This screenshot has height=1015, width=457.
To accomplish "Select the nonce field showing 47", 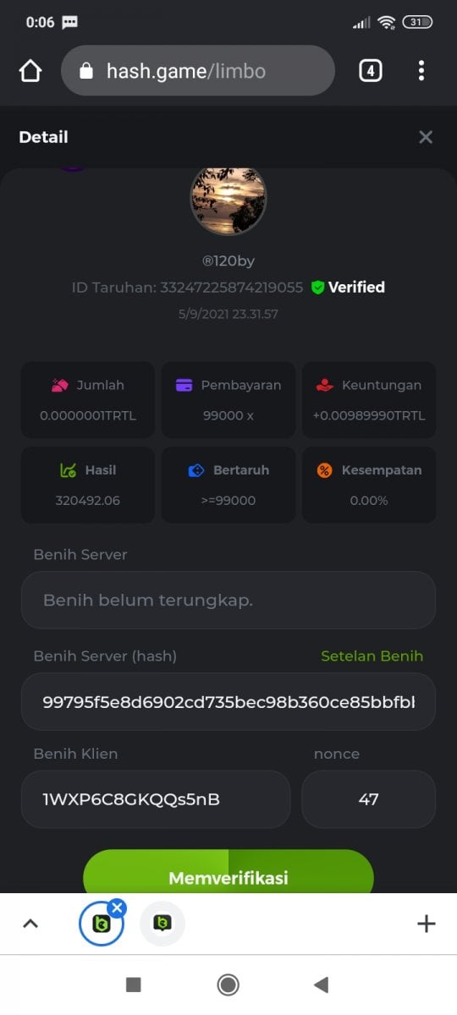I will 369,799.
